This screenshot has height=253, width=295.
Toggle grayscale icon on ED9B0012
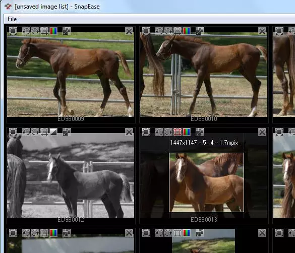pos(53,132)
